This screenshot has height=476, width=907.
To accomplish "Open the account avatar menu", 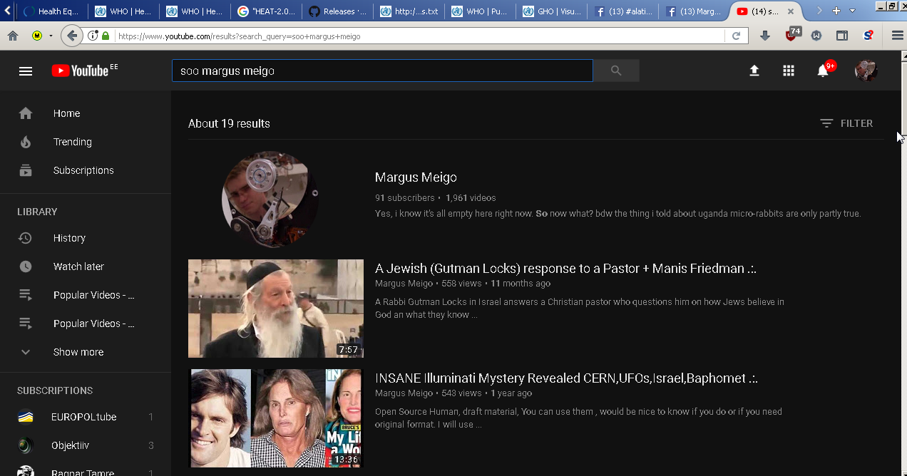I will (x=866, y=71).
